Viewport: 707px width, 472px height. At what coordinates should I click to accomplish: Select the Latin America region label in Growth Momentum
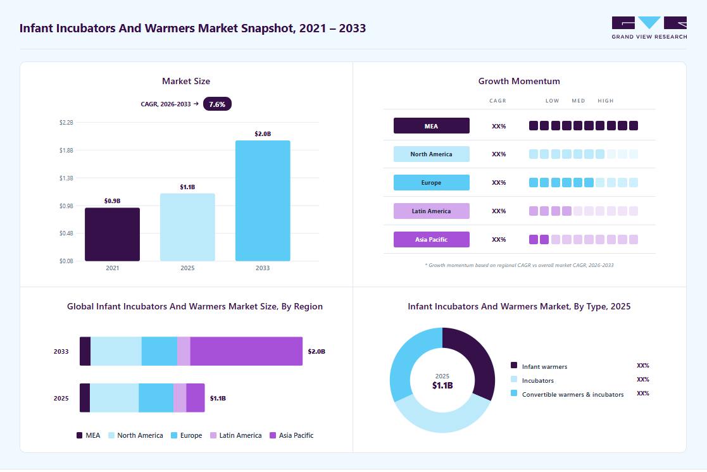click(432, 211)
